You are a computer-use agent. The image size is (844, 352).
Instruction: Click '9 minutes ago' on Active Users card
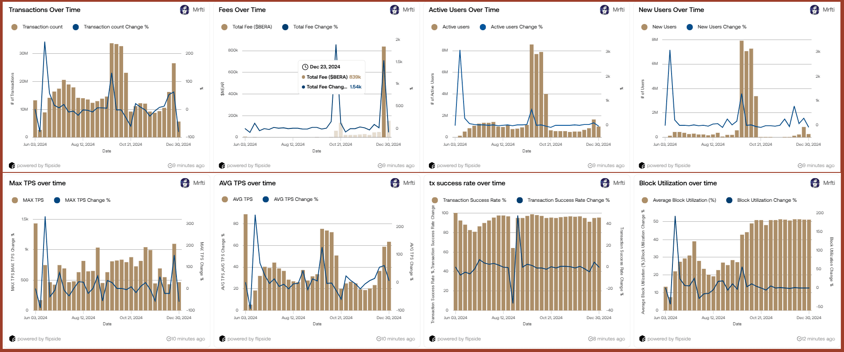[x=608, y=165]
